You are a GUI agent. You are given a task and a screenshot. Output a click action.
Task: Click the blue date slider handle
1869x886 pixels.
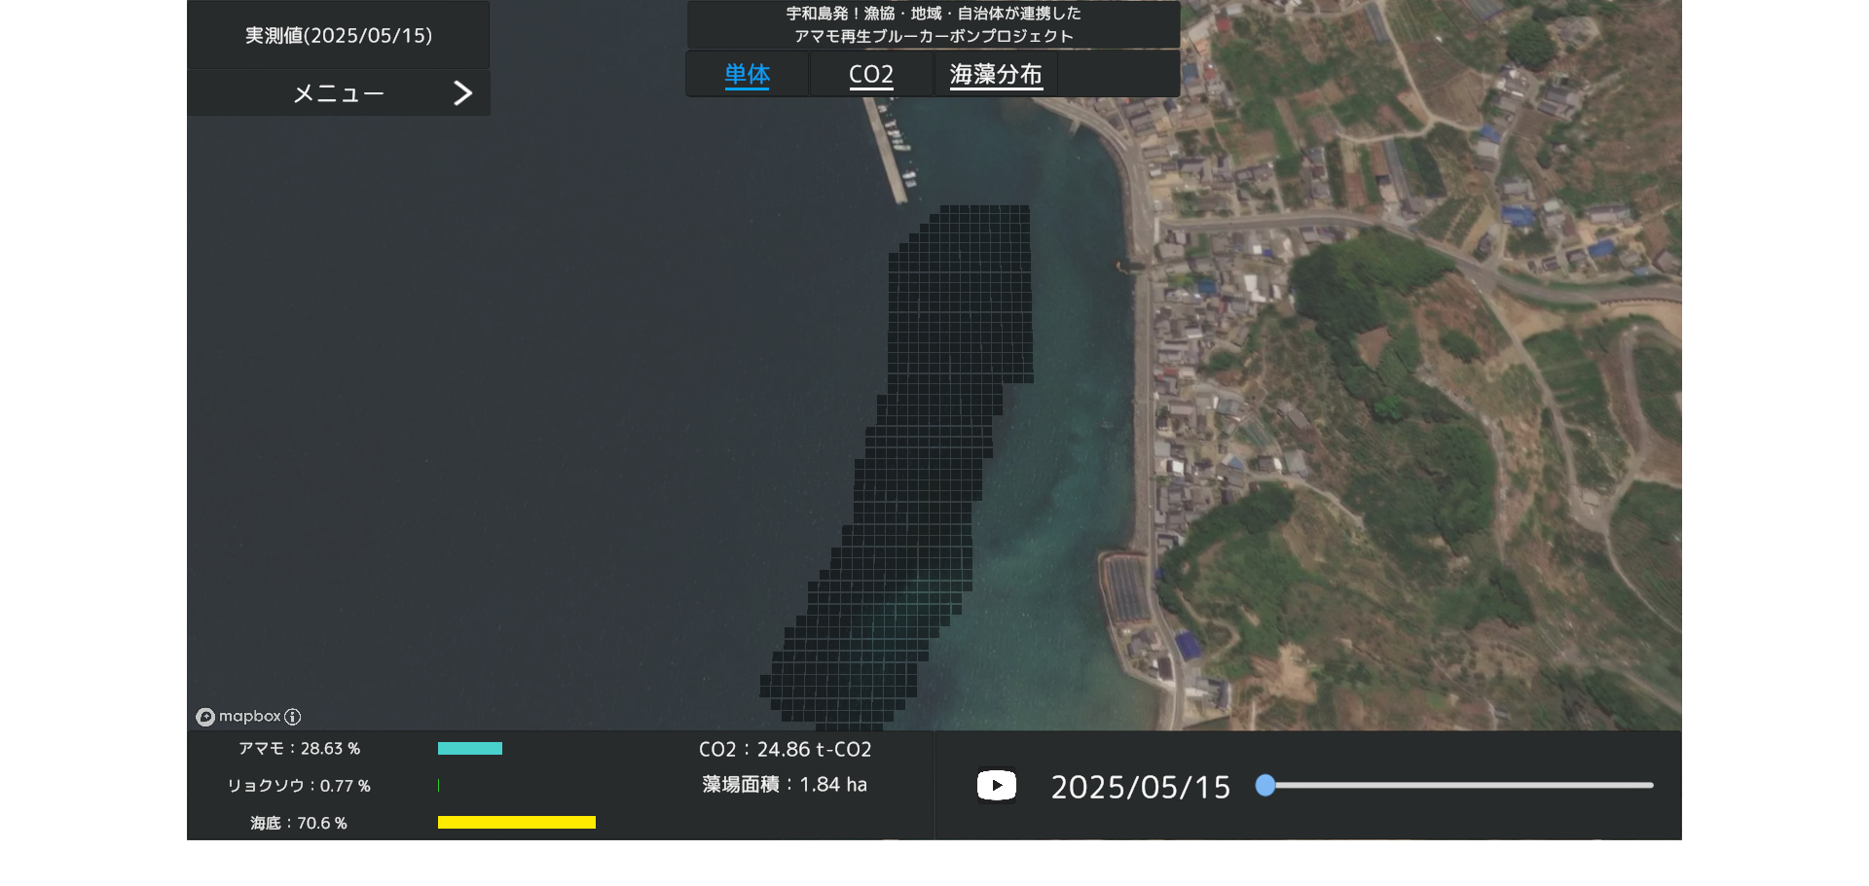[1264, 786]
